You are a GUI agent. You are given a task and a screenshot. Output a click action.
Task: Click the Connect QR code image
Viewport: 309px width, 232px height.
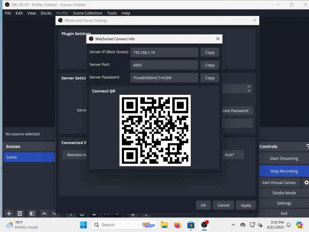click(x=155, y=130)
